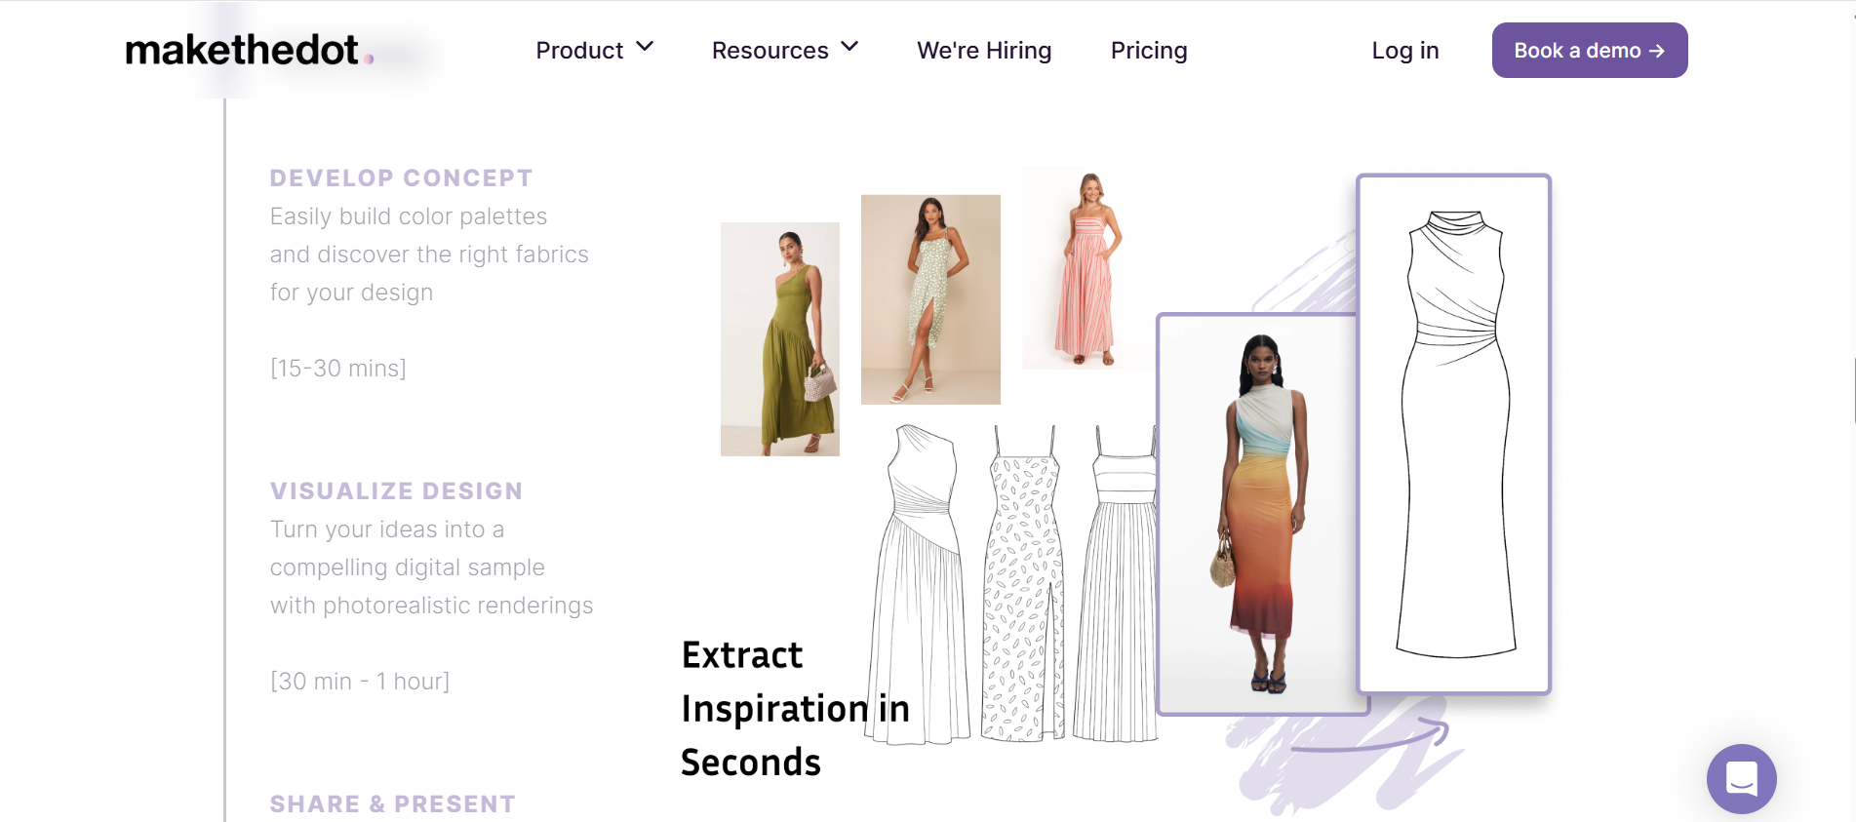Select the Develop Concept heading

(x=401, y=178)
